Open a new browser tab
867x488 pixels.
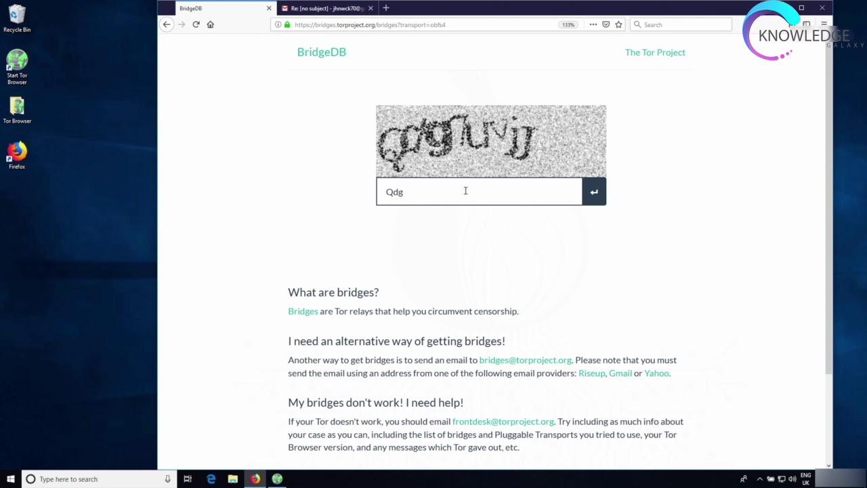click(x=386, y=8)
